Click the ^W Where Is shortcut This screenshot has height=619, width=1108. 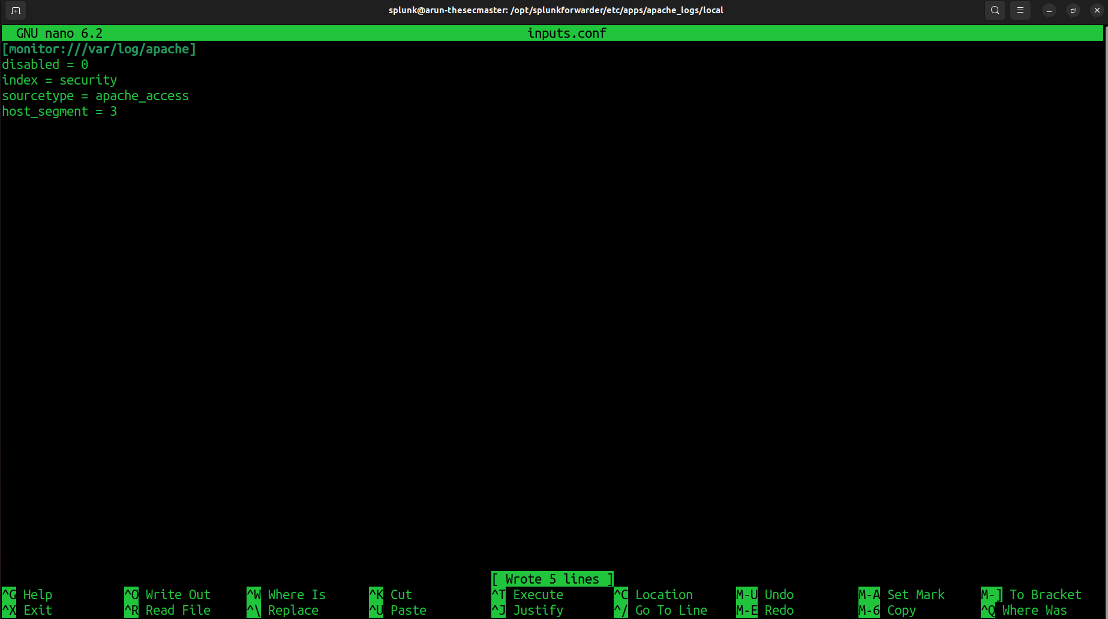click(x=286, y=594)
